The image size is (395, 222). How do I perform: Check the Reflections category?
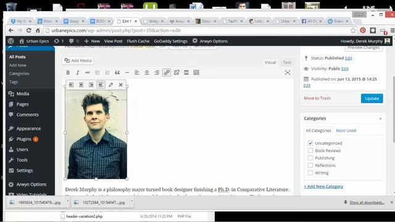tap(310, 165)
